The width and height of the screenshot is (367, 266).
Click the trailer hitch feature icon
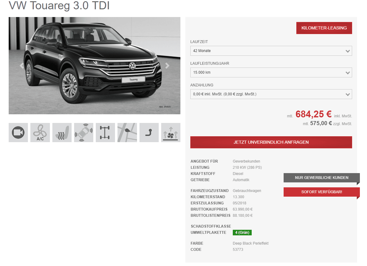click(x=149, y=133)
